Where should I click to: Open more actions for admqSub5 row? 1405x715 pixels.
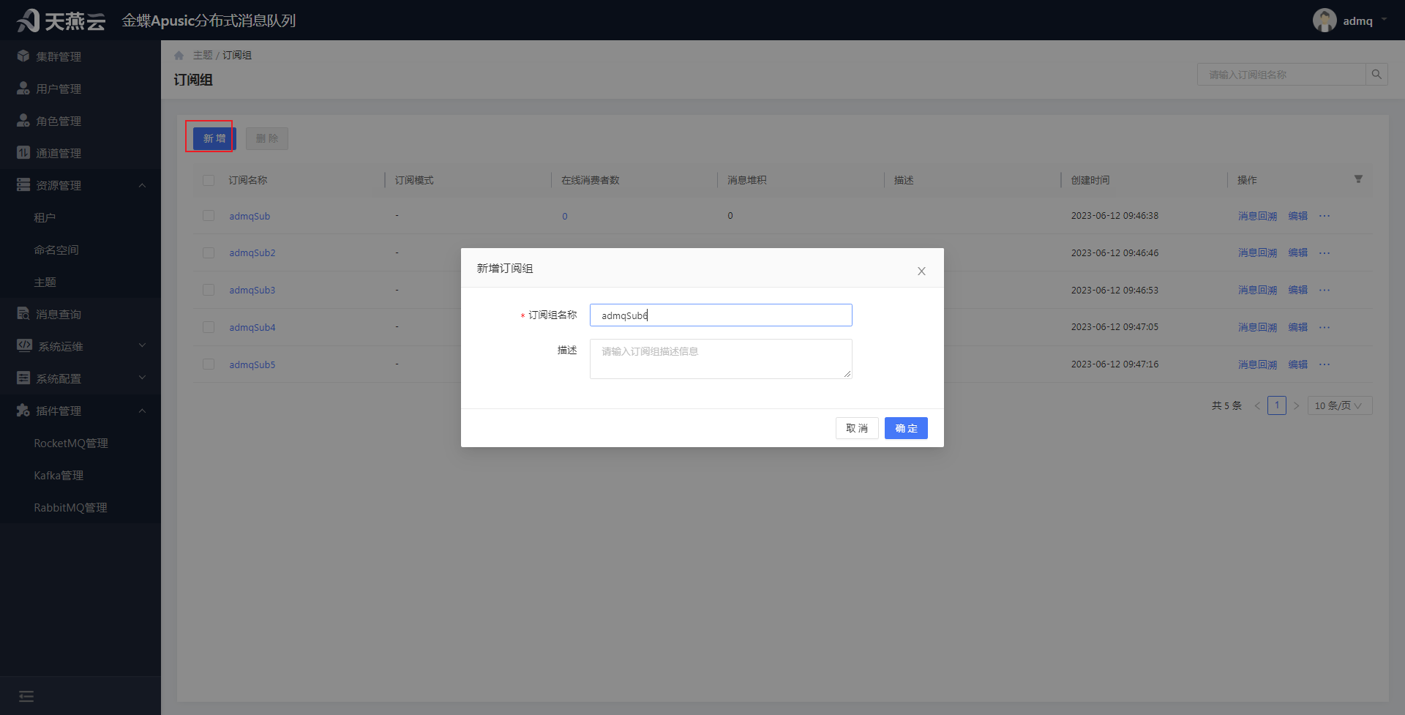click(1325, 364)
